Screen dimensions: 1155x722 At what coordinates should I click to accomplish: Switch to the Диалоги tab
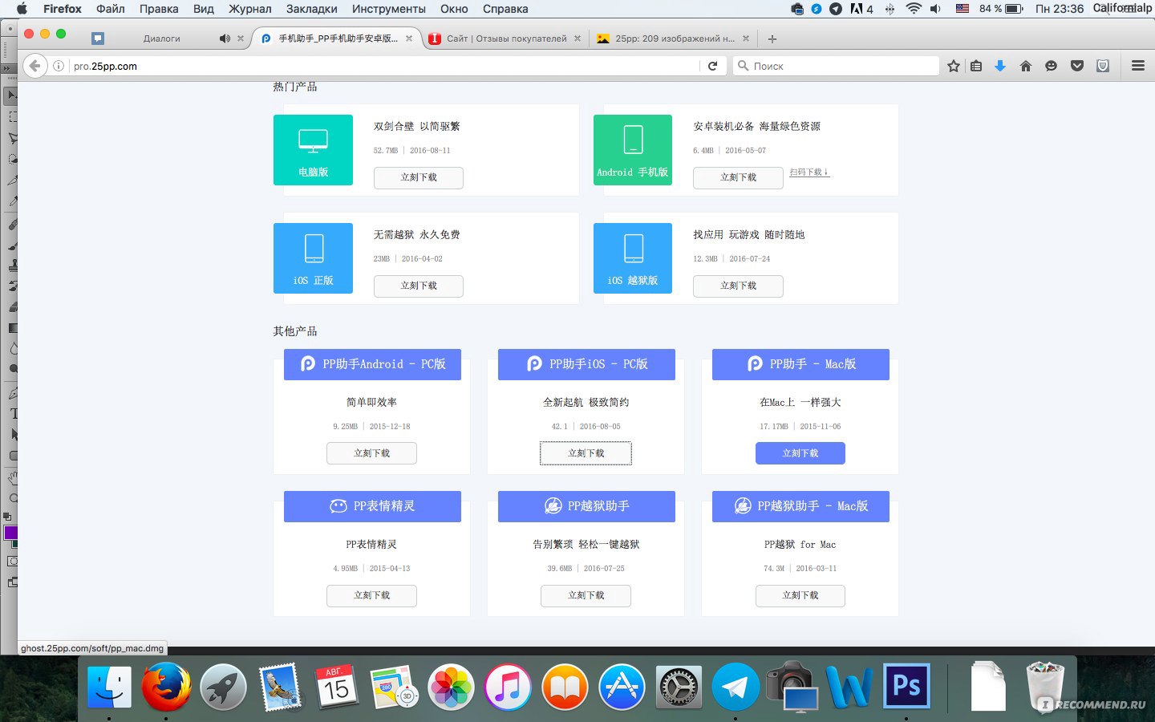pos(162,39)
